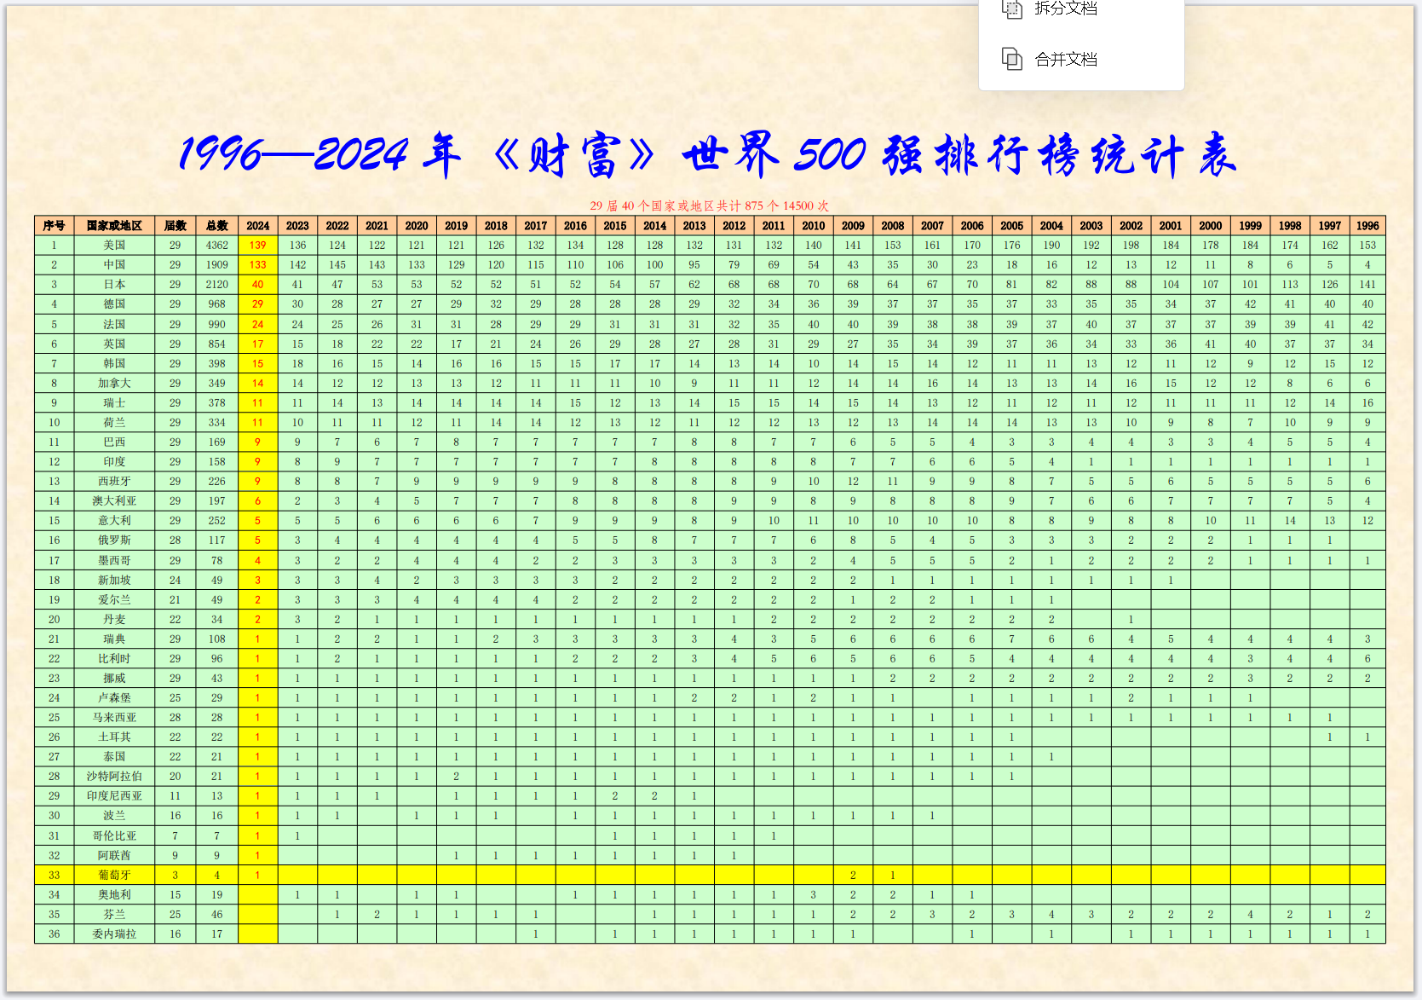Click the red 139 value under 2024
The image size is (1422, 1000).
point(257,246)
